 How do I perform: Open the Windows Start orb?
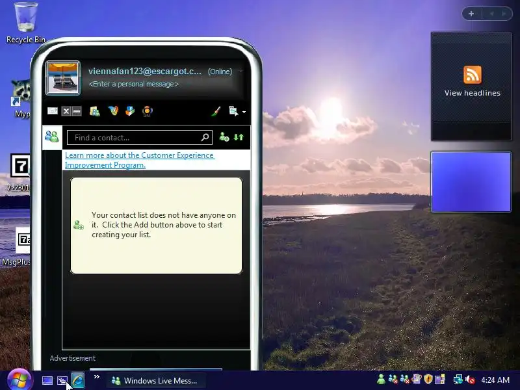[19, 380]
